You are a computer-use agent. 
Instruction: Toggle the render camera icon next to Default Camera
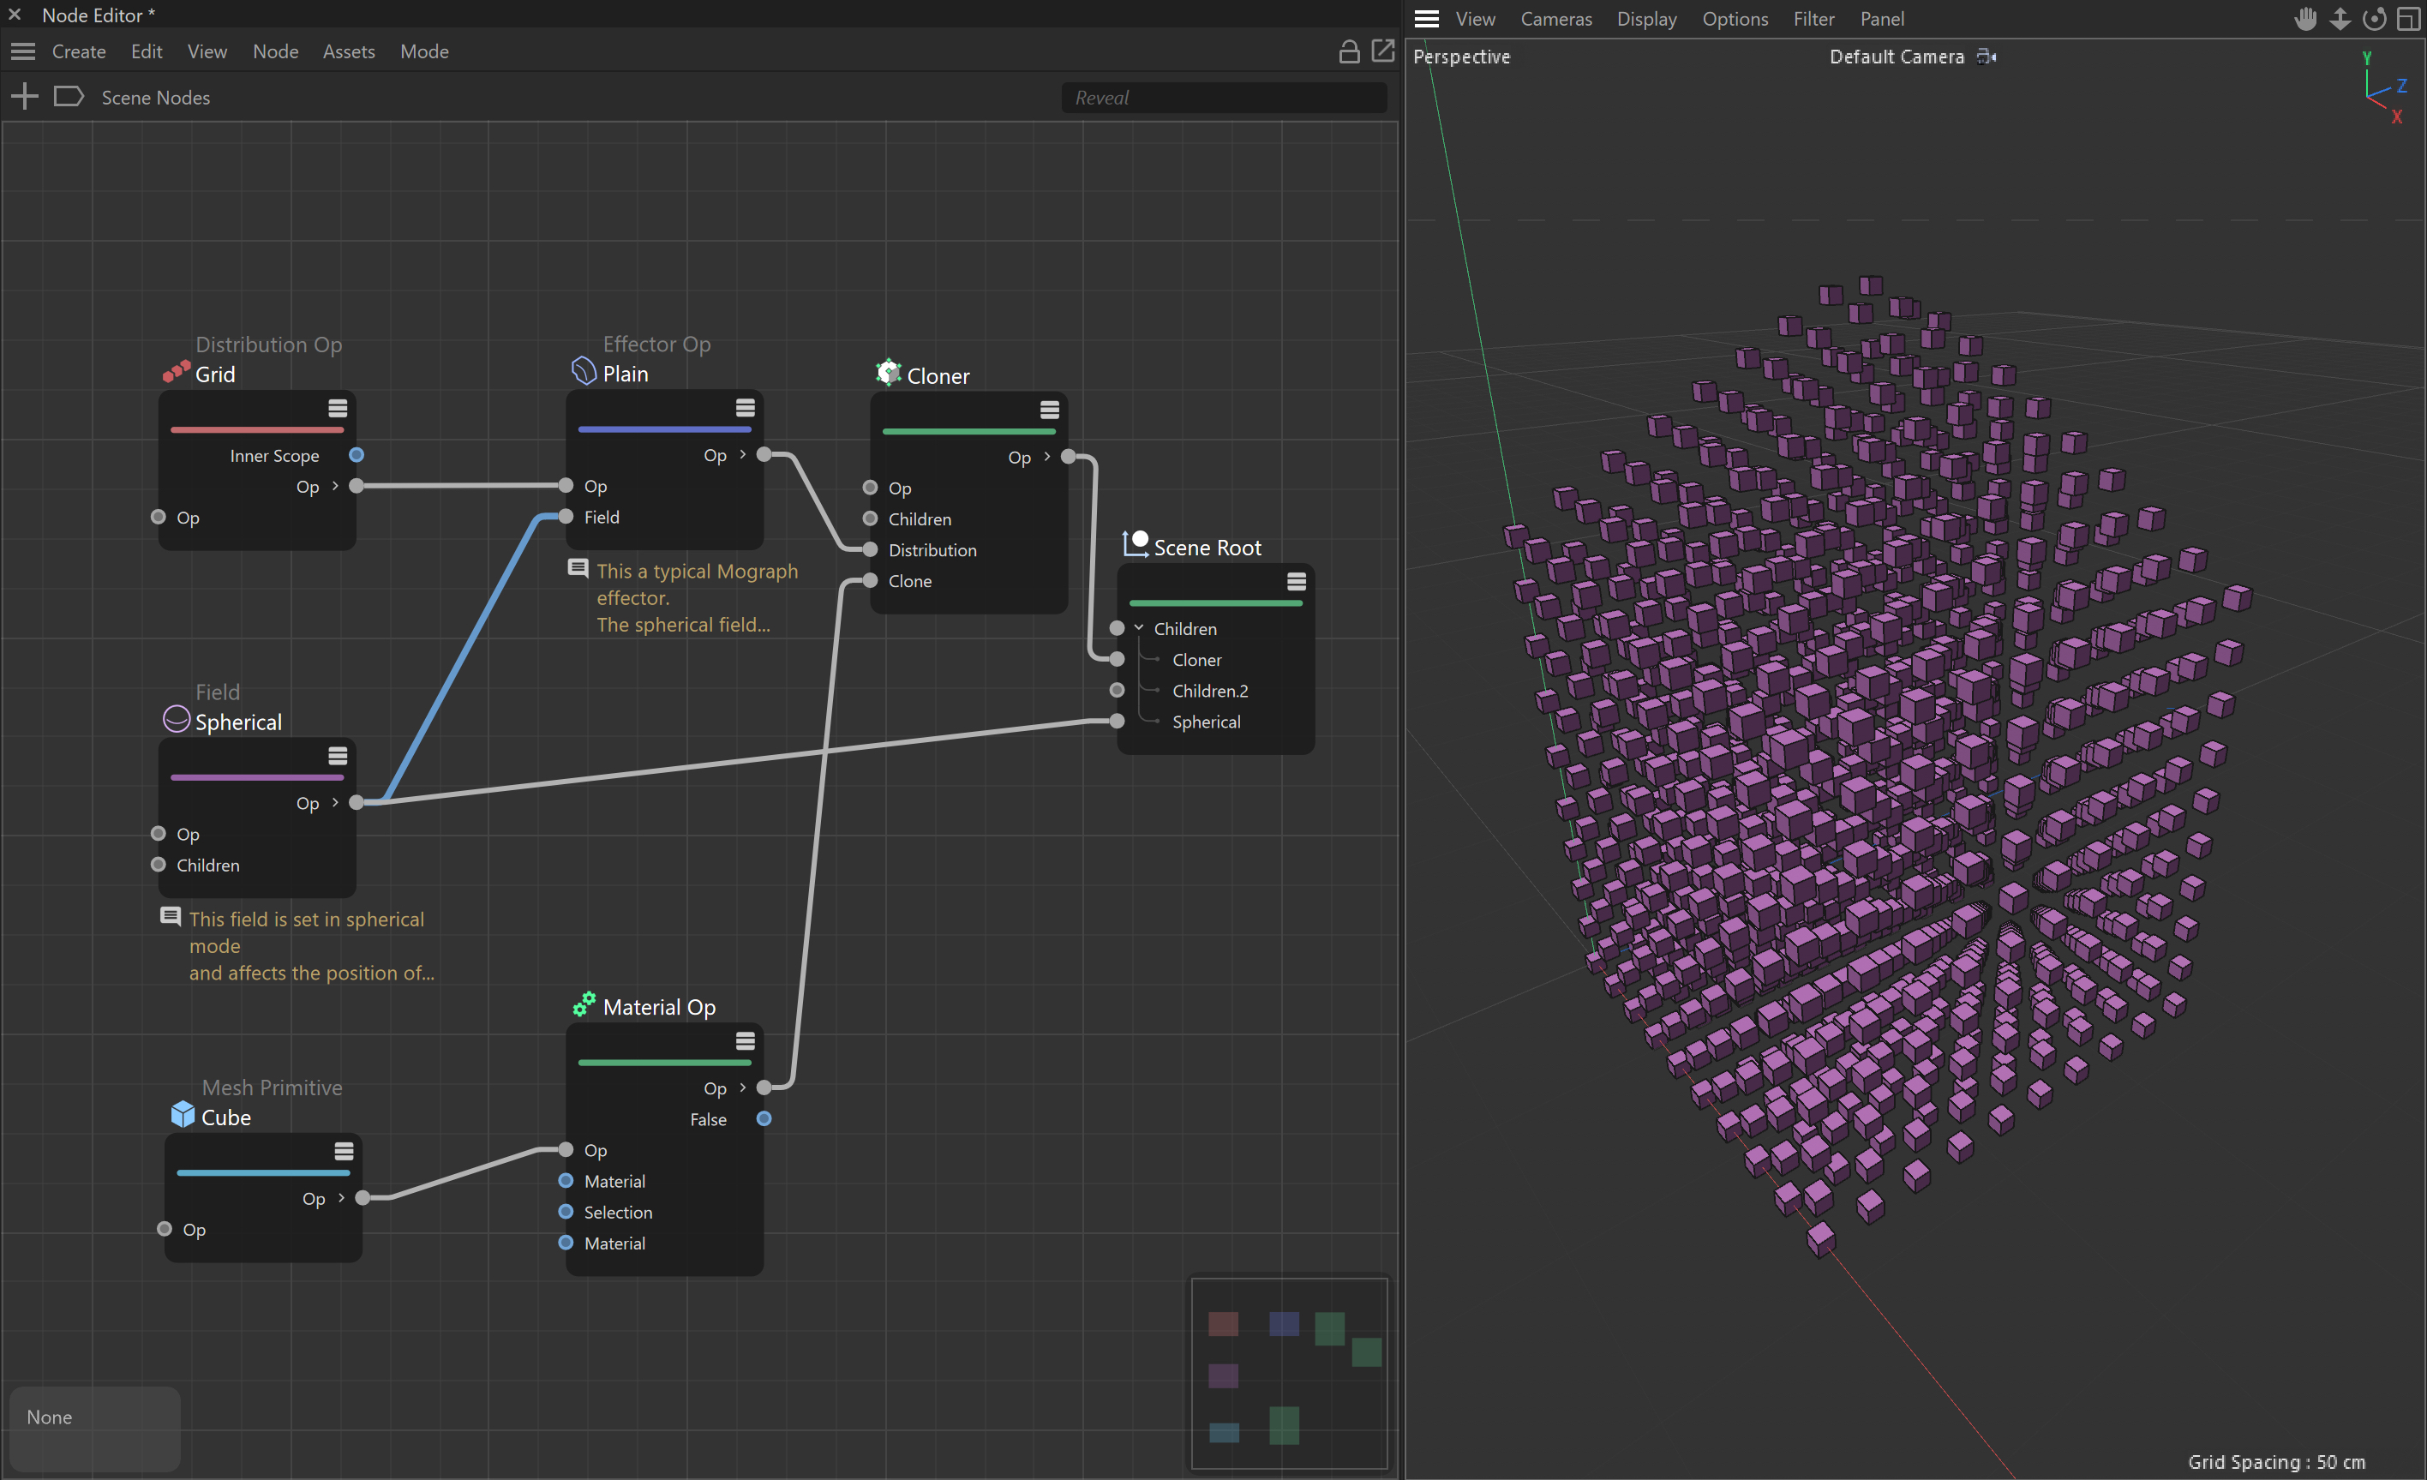(x=1986, y=56)
